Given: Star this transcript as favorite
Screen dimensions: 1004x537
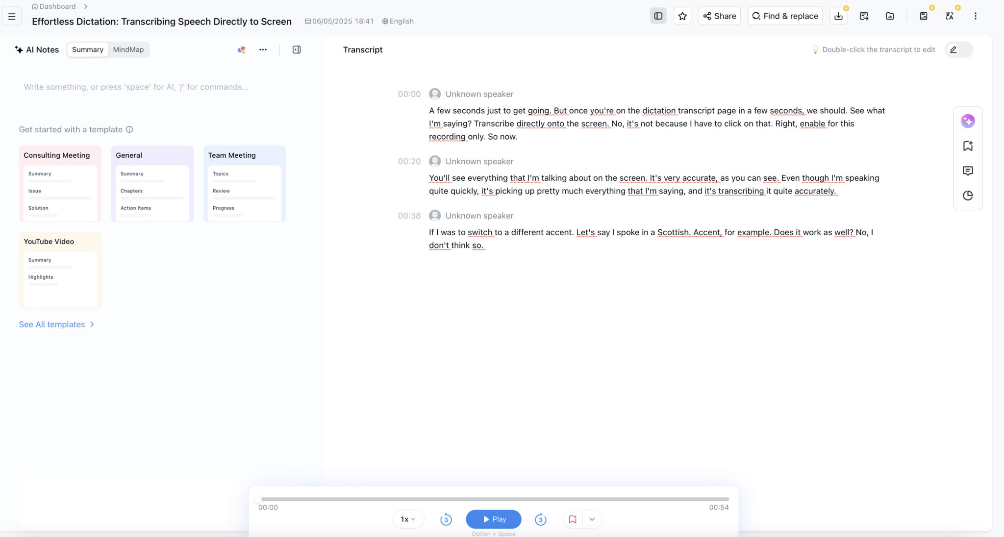Looking at the screenshot, I should click(x=682, y=16).
